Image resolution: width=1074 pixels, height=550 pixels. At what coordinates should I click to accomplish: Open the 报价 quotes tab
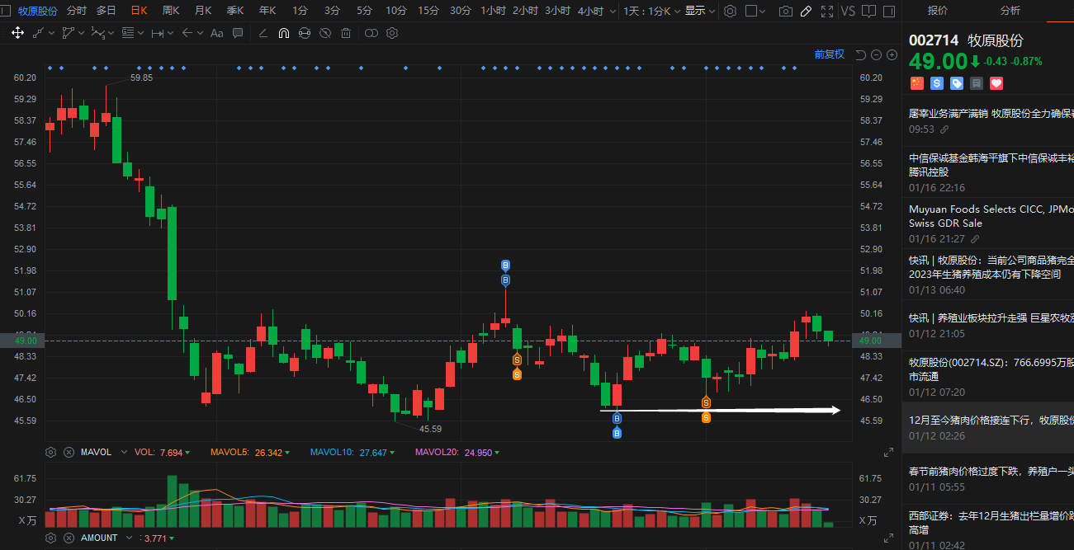tap(938, 11)
